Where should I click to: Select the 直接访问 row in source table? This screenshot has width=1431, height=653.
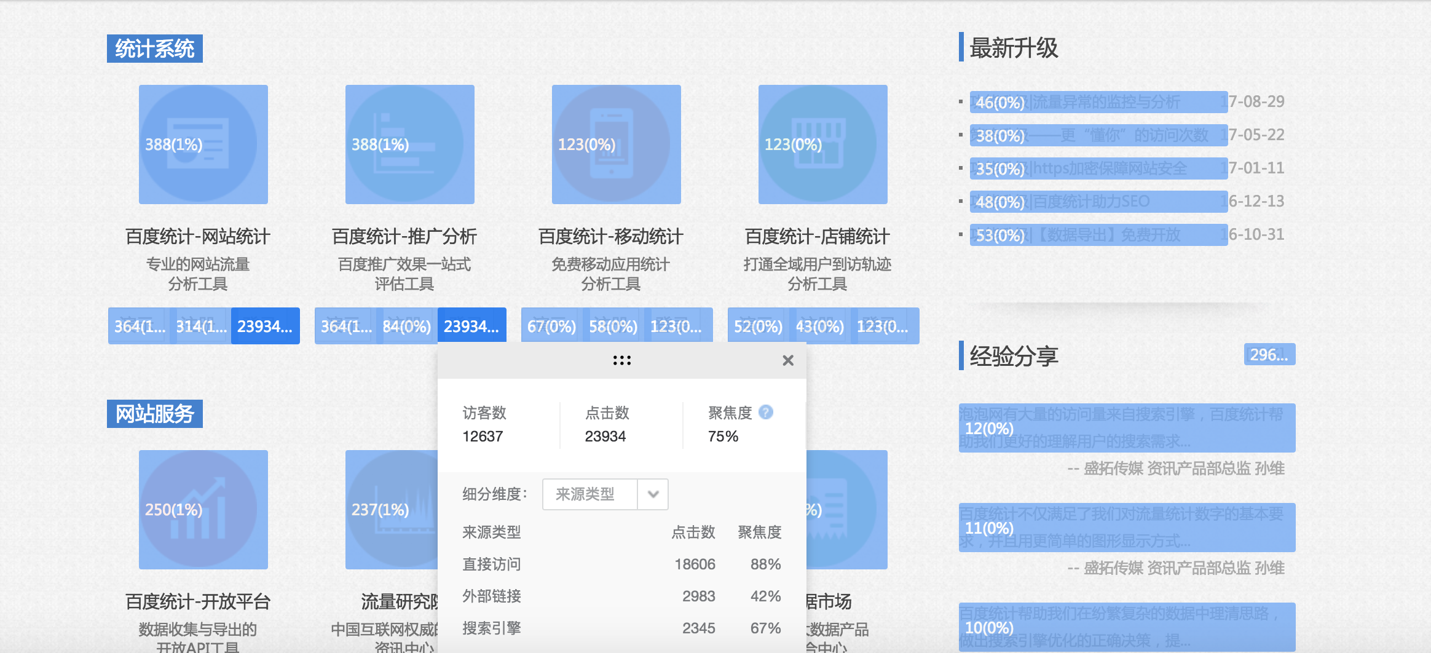pos(621,564)
